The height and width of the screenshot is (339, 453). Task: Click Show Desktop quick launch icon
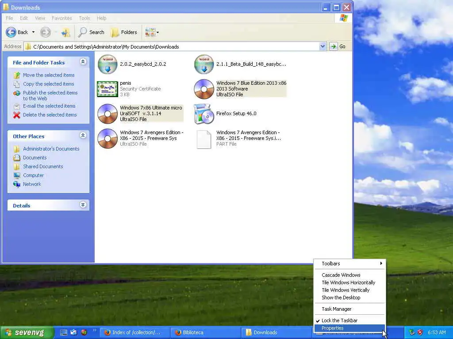tap(64, 333)
